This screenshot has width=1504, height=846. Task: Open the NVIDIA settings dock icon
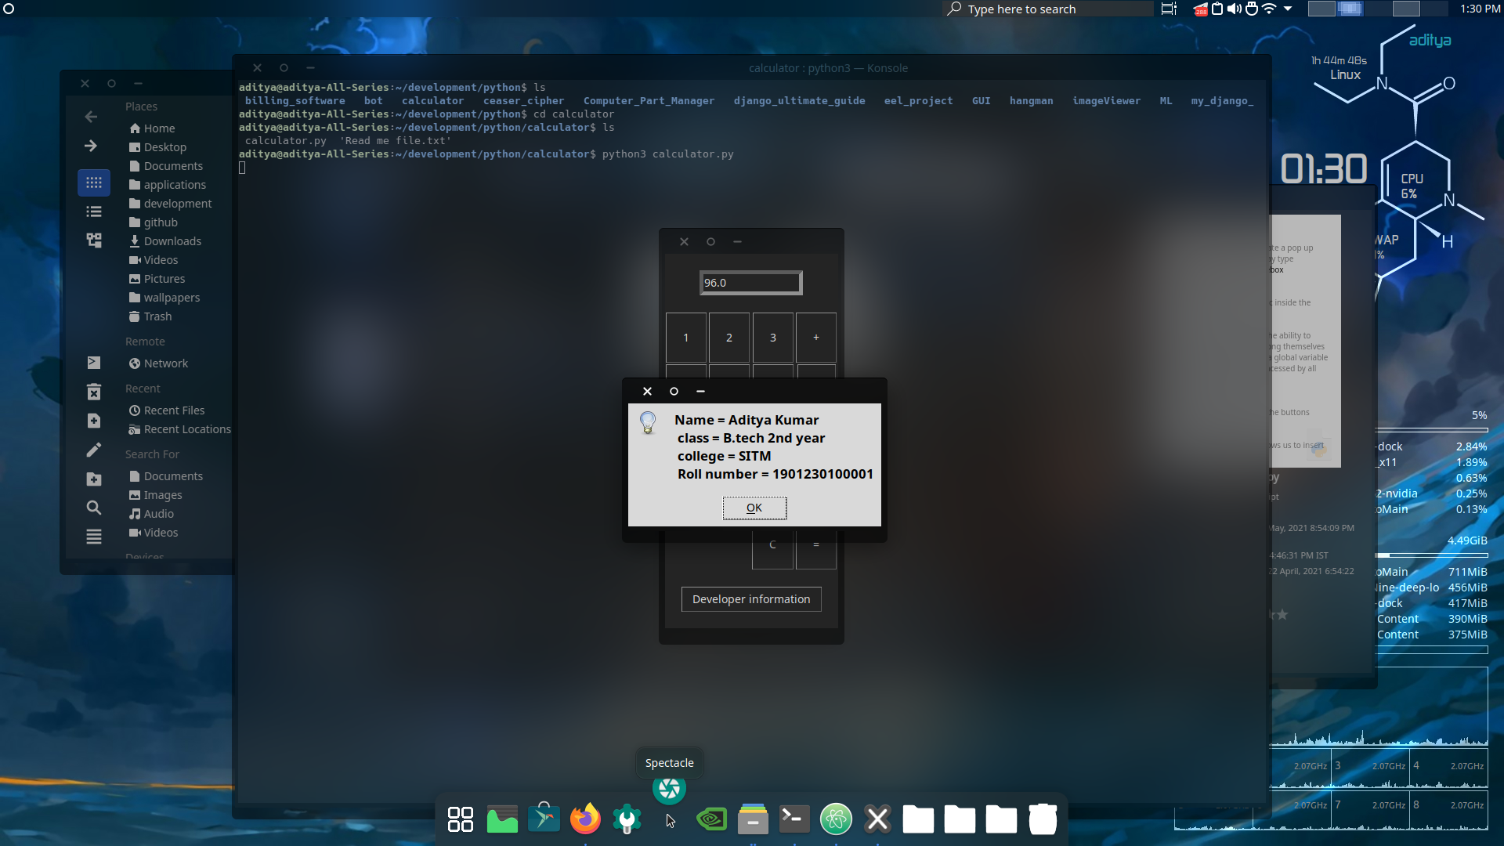tap(711, 819)
